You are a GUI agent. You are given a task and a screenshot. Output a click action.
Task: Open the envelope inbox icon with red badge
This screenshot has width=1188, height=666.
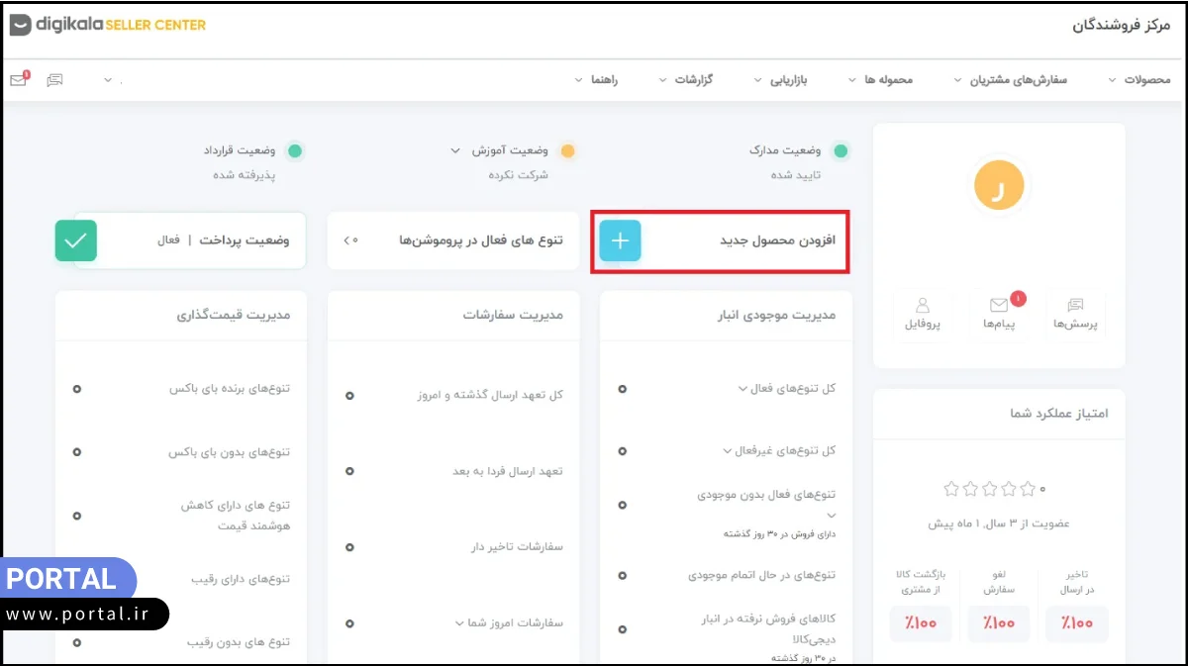coord(18,78)
